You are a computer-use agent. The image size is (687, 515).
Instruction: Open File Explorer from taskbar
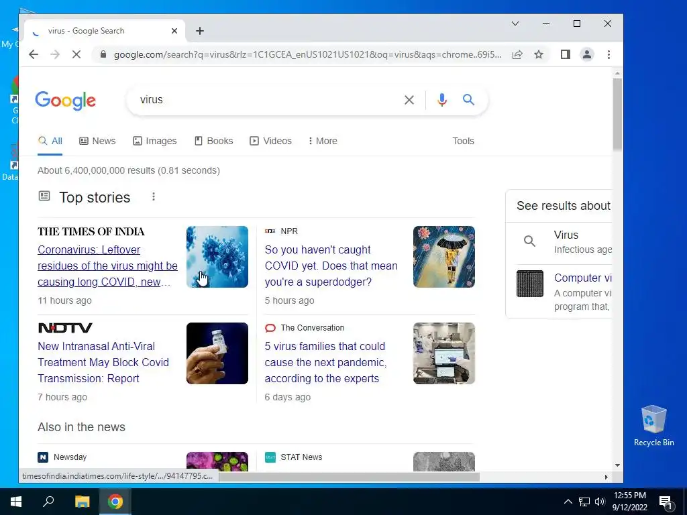click(82, 502)
